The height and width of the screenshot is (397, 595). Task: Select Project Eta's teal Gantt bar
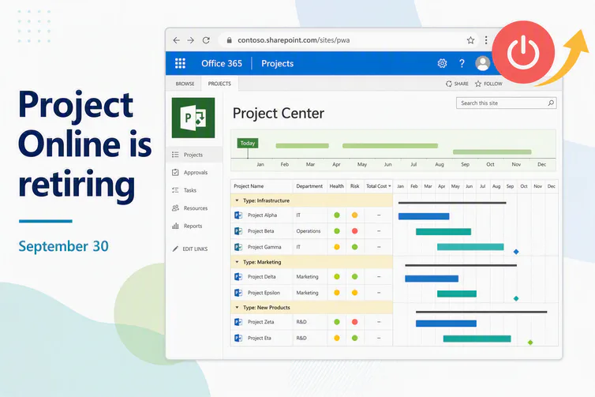[x=477, y=339]
